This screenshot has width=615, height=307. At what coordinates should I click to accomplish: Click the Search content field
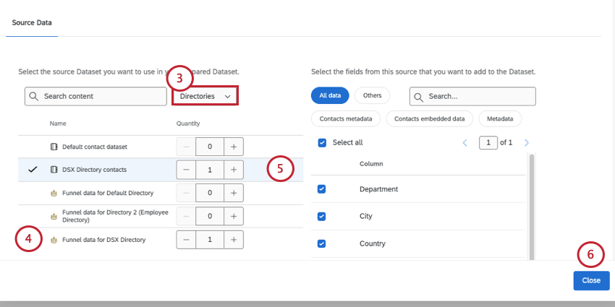[96, 96]
